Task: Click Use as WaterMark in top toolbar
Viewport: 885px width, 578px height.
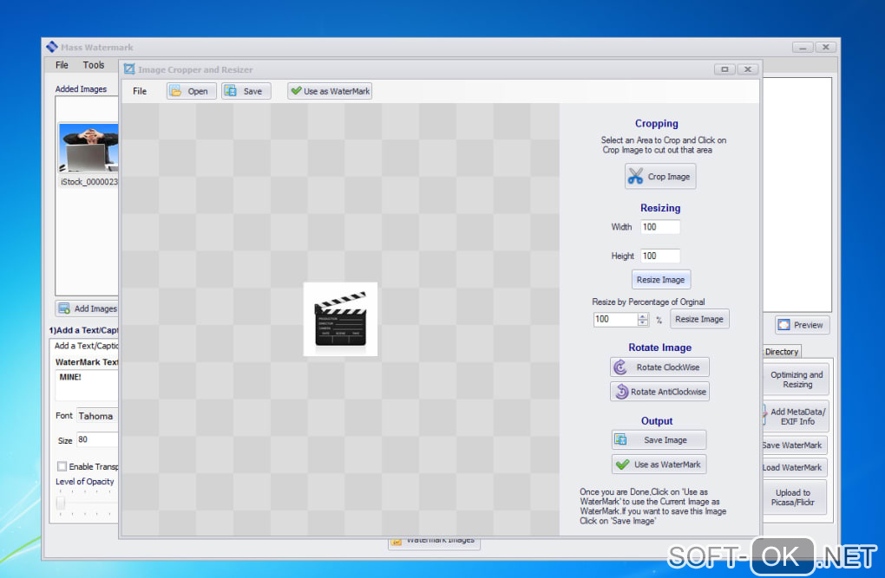Action: 330,91
